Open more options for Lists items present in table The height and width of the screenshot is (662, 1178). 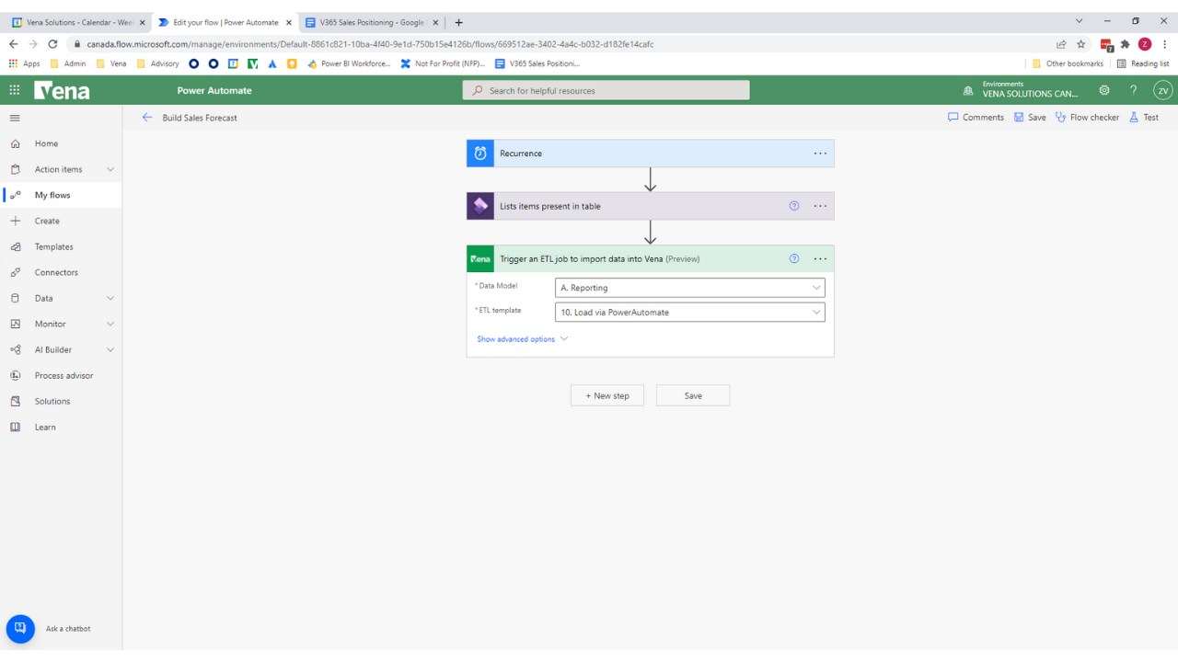pyautogui.click(x=820, y=206)
